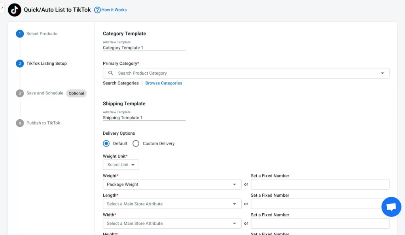Click the step 4 Publish to TikTok circle
Viewport: 405px width, 235px height.
click(x=20, y=123)
